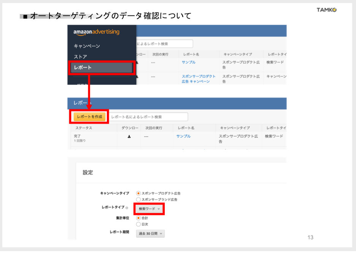
Task: Click 次回の実行 header in the lower table
Action: coord(154,128)
